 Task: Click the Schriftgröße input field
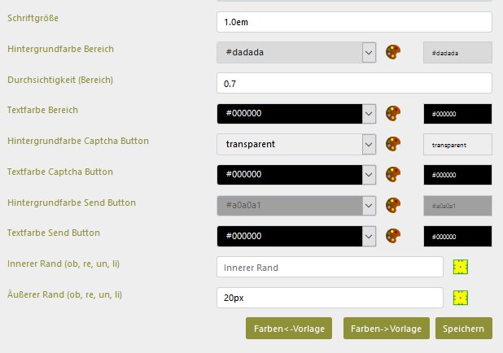pos(354,22)
